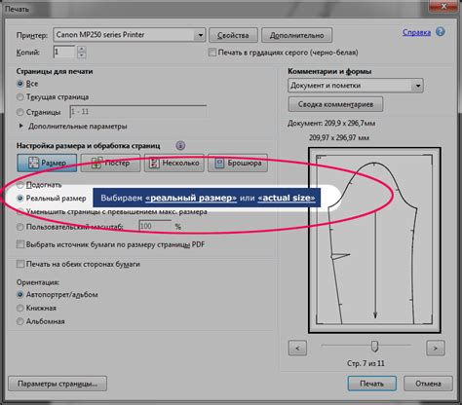Open the Справка help link
Viewport: 462px width, 405px height.
(416, 32)
